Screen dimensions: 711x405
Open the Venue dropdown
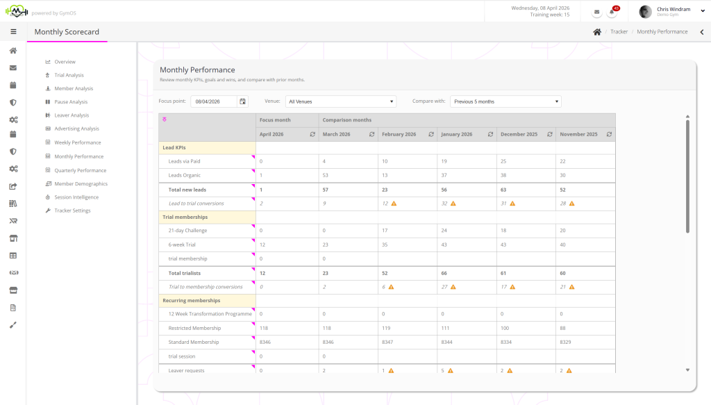click(x=340, y=101)
